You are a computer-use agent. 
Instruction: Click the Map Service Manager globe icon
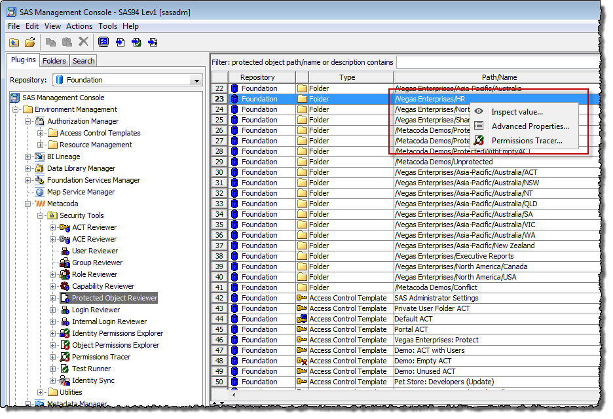tap(40, 192)
